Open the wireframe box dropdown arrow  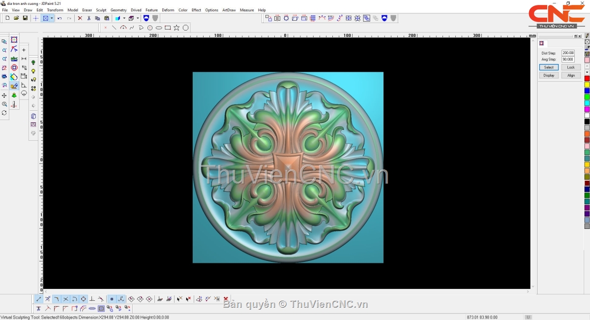pyautogui.click(x=138, y=18)
